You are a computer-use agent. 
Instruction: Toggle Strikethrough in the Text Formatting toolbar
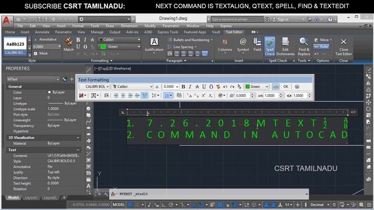(197, 87)
